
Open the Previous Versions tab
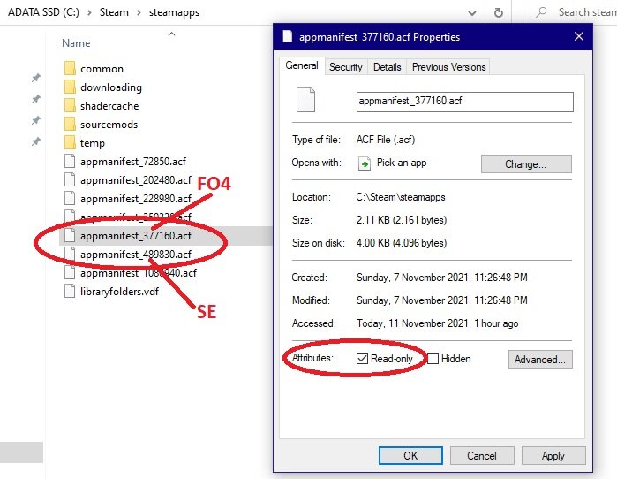[449, 67]
